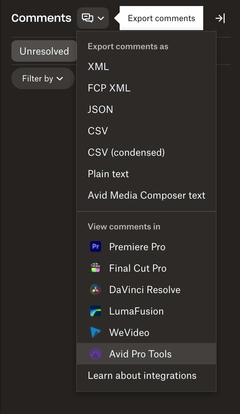
Task: Click the Premiere Pro app icon
Action: 96,247
